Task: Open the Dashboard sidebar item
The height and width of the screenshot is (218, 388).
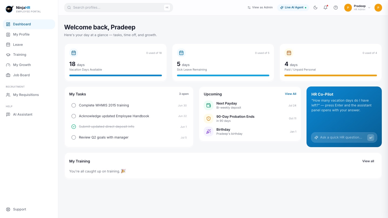Action: [29, 24]
